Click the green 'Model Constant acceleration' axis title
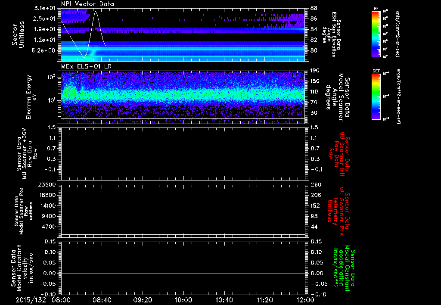 click(x=344, y=268)
